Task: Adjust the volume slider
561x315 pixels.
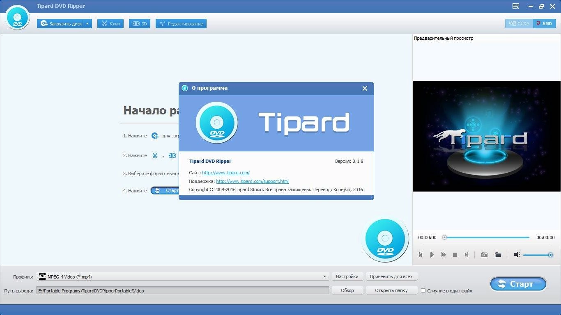Action: (x=538, y=255)
